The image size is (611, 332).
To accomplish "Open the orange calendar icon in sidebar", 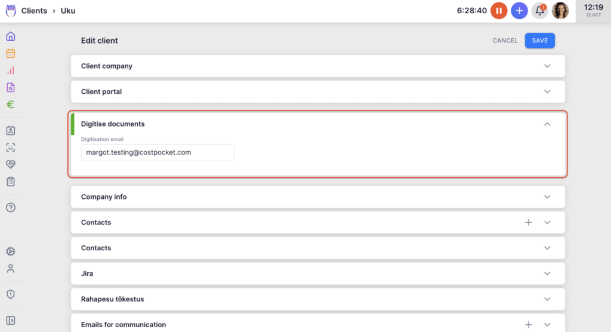I will click(x=11, y=53).
